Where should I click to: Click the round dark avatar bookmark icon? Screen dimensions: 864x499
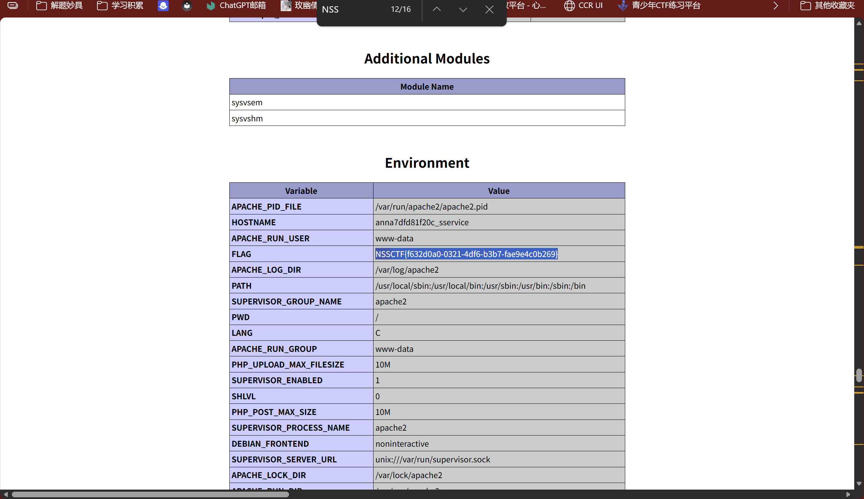187,6
